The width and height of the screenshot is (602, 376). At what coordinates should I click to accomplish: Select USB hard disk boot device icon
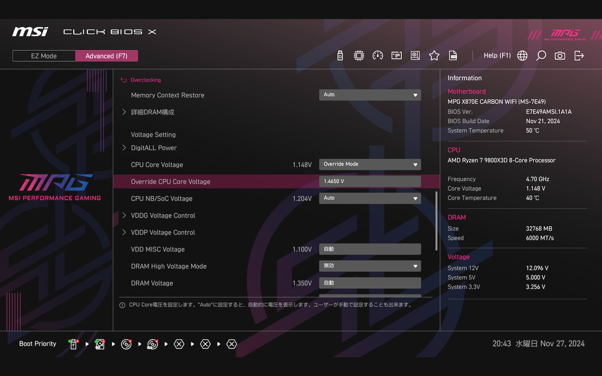pos(100,344)
